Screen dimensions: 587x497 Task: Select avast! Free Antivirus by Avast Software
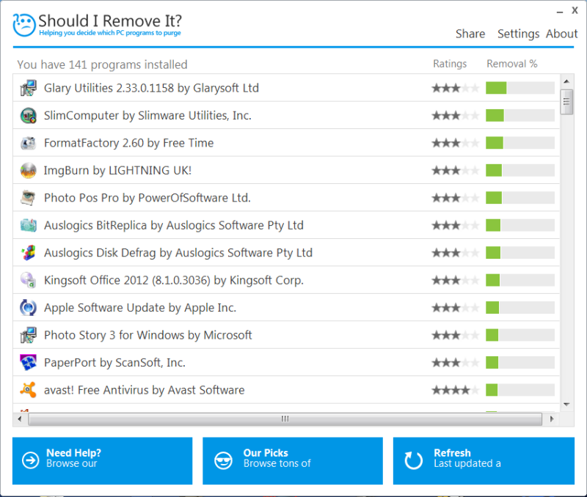coord(144,390)
